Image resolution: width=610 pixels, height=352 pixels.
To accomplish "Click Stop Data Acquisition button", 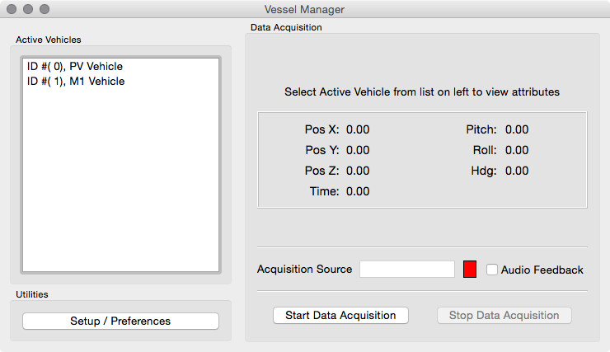I will click(x=504, y=315).
